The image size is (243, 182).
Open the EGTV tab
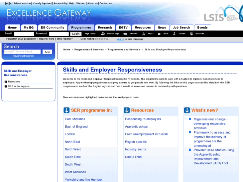pos(123,28)
